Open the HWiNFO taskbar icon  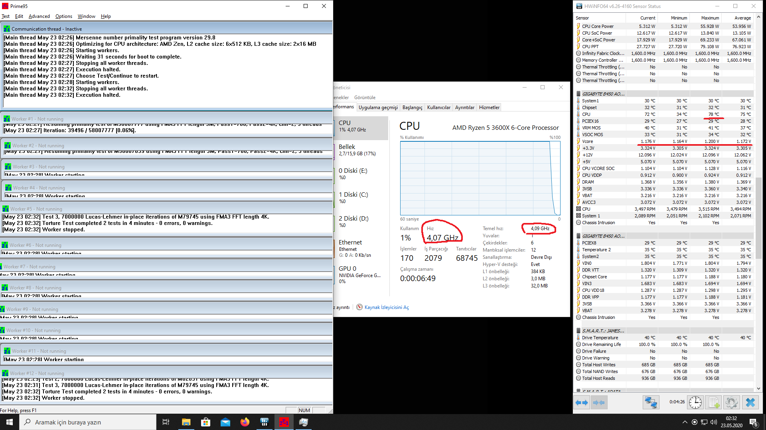pyautogui.click(x=264, y=422)
